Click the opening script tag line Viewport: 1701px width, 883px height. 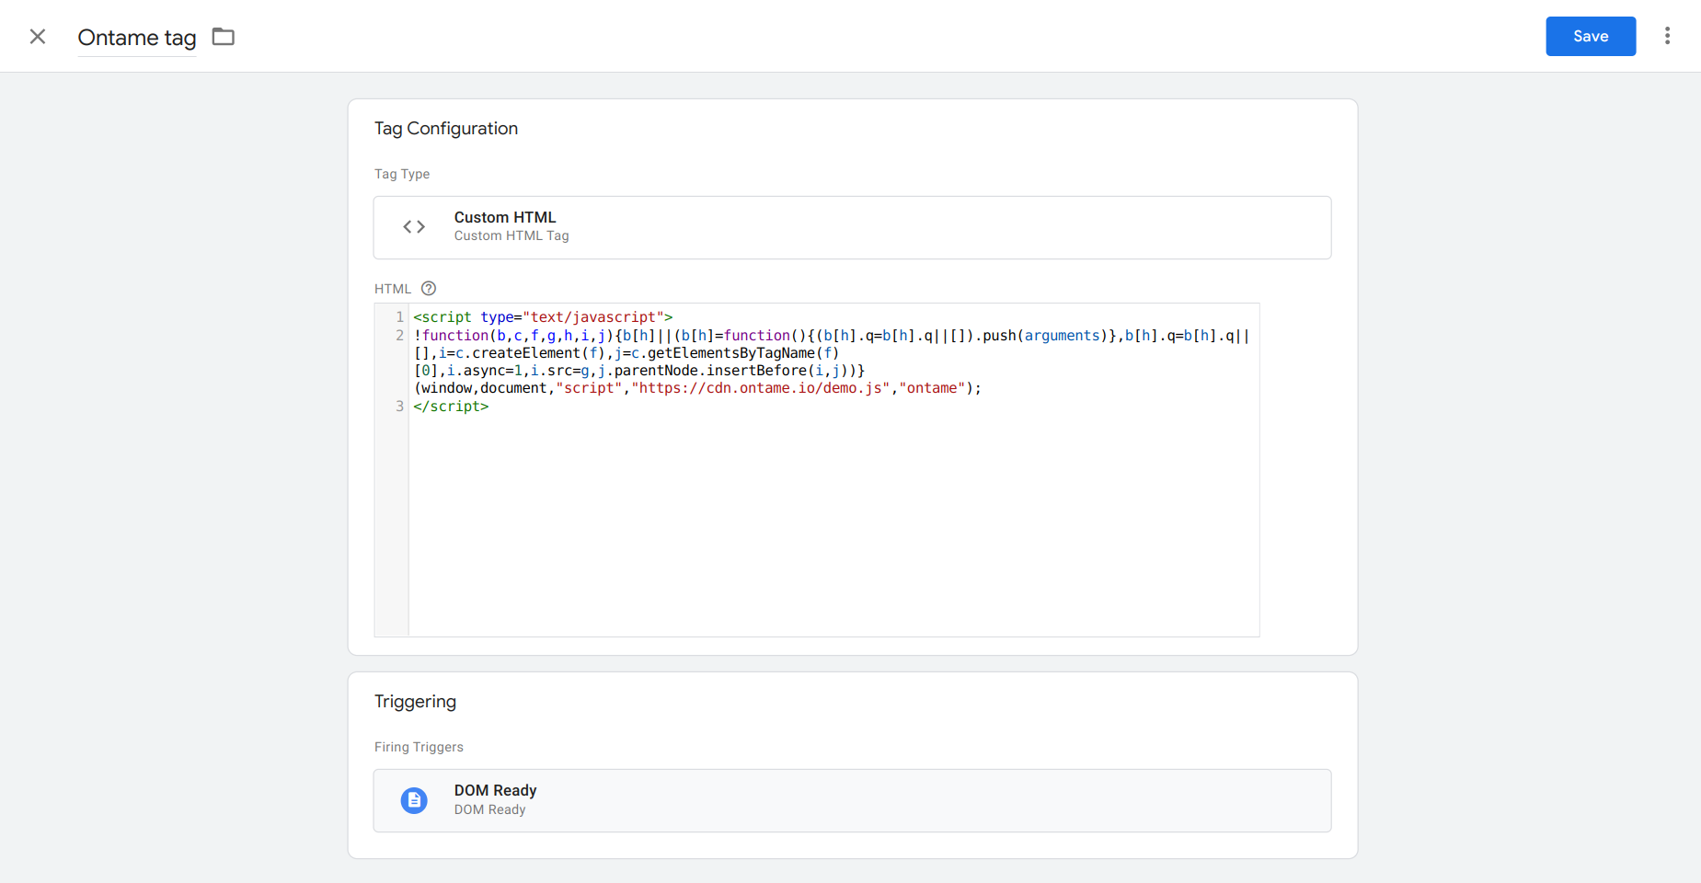[543, 317]
